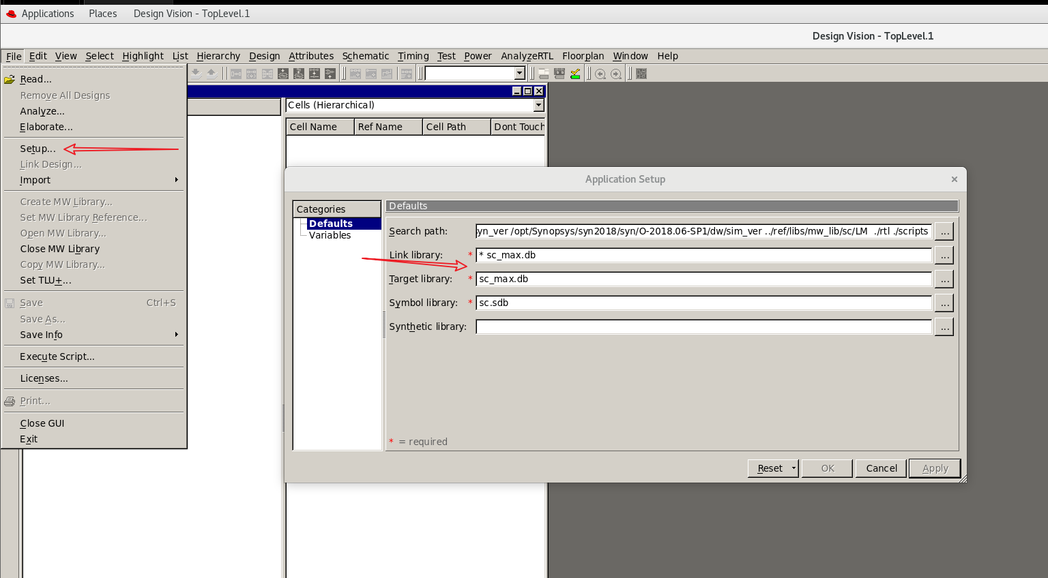1048x578 pixels.
Task: Browse for Target library with ... button
Action: [x=944, y=279]
